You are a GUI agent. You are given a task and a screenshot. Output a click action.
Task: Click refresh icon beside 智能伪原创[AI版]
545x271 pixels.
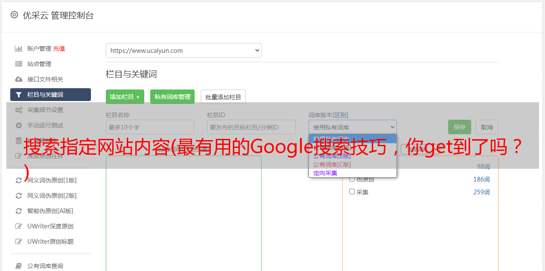point(19,211)
